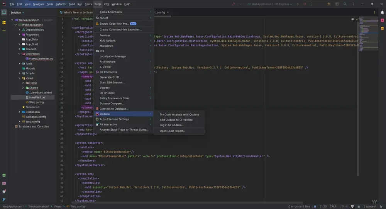This screenshot has width=386, height=209.
Task: Close the Web.config editor tab
Action: tap(168, 12)
